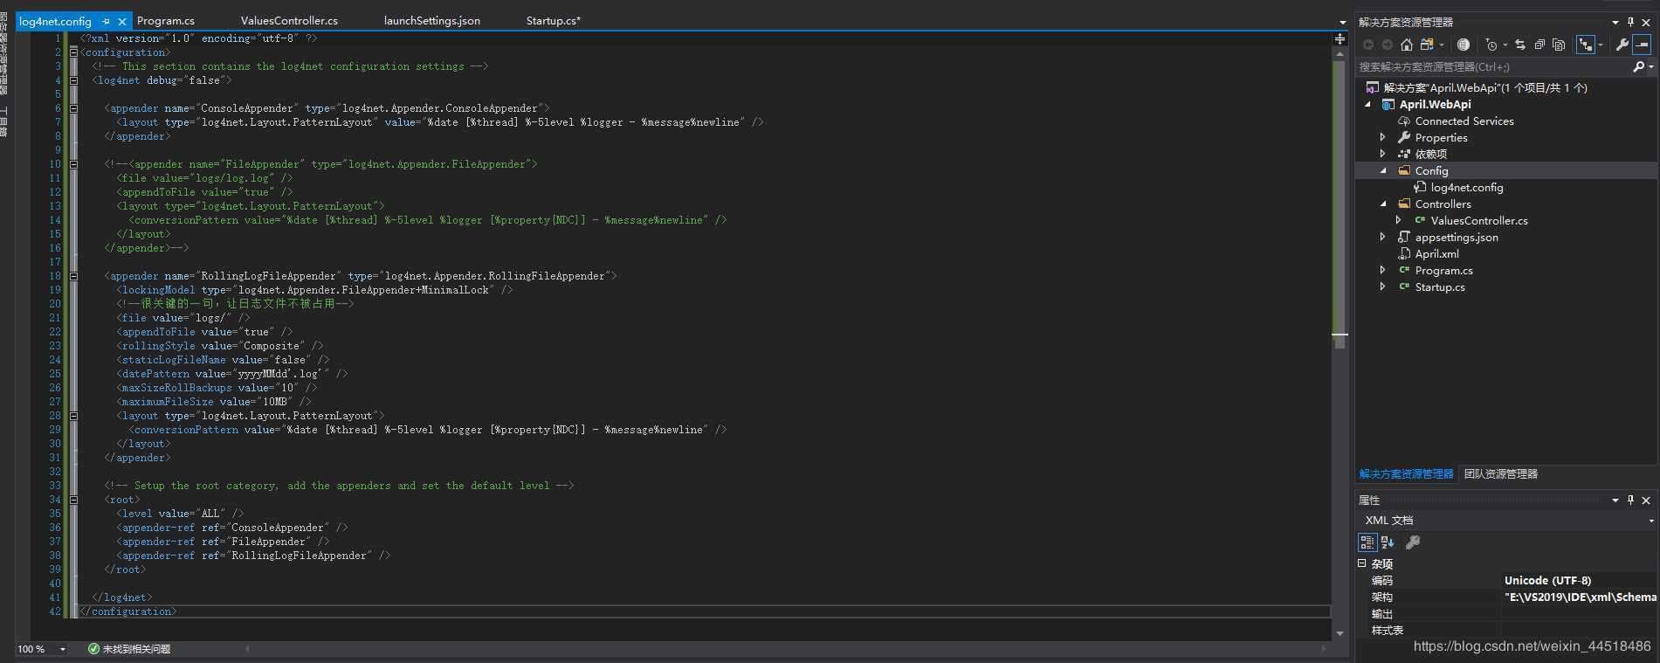The width and height of the screenshot is (1660, 663).
Task: Switch to the Program.cs tab
Action: coord(166,21)
